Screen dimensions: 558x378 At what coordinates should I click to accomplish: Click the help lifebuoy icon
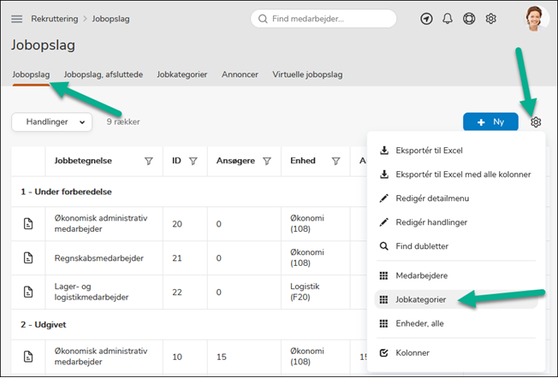point(469,19)
